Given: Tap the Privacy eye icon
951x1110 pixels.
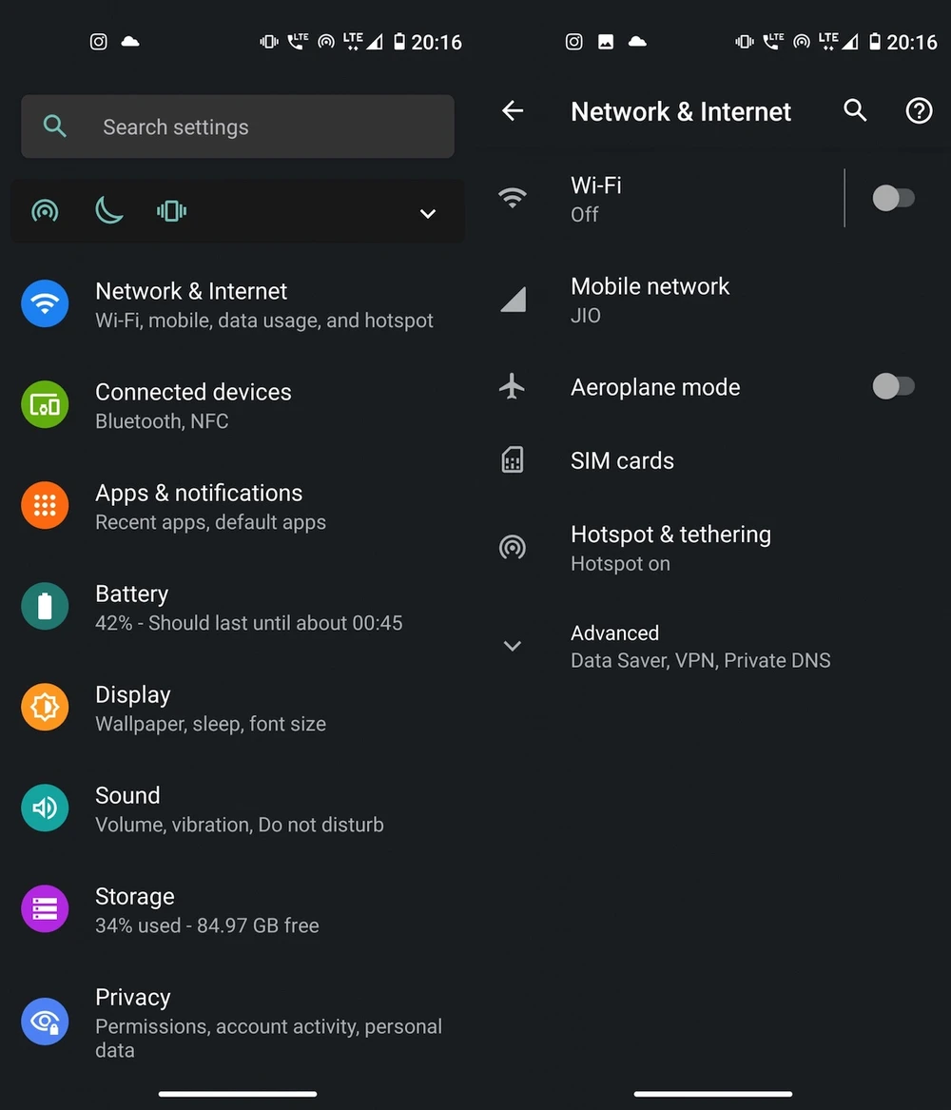Looking at the screenshot, I should pos(45,1022).
